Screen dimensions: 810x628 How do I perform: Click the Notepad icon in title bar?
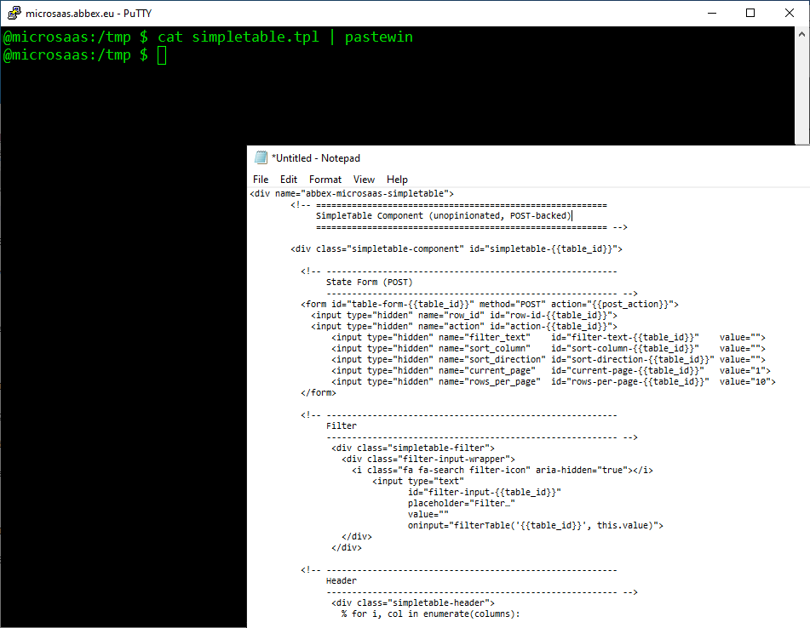click(261, 157)
